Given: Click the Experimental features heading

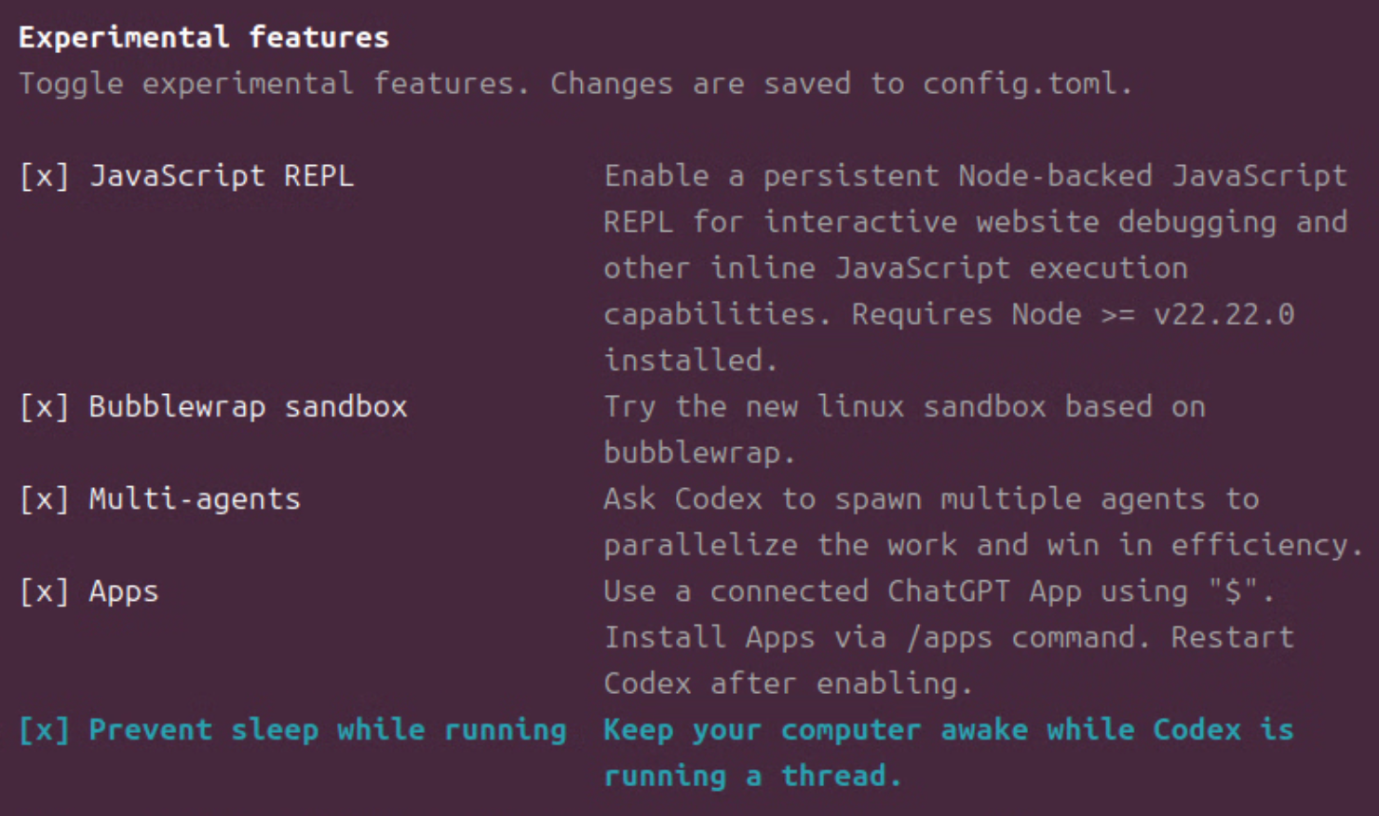Looking at the screenshot, I should pos(204,37).
